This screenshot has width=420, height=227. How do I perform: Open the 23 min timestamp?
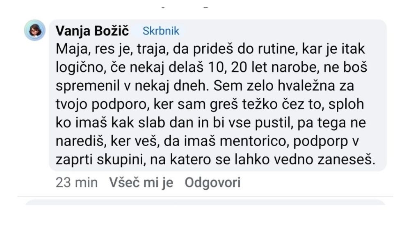(76, 182)
